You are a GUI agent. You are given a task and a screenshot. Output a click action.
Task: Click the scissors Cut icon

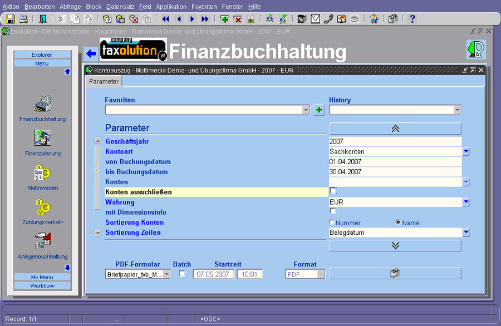tap(62, 19)
